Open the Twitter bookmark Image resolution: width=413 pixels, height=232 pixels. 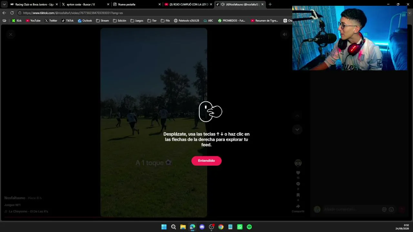click(51, 21)
